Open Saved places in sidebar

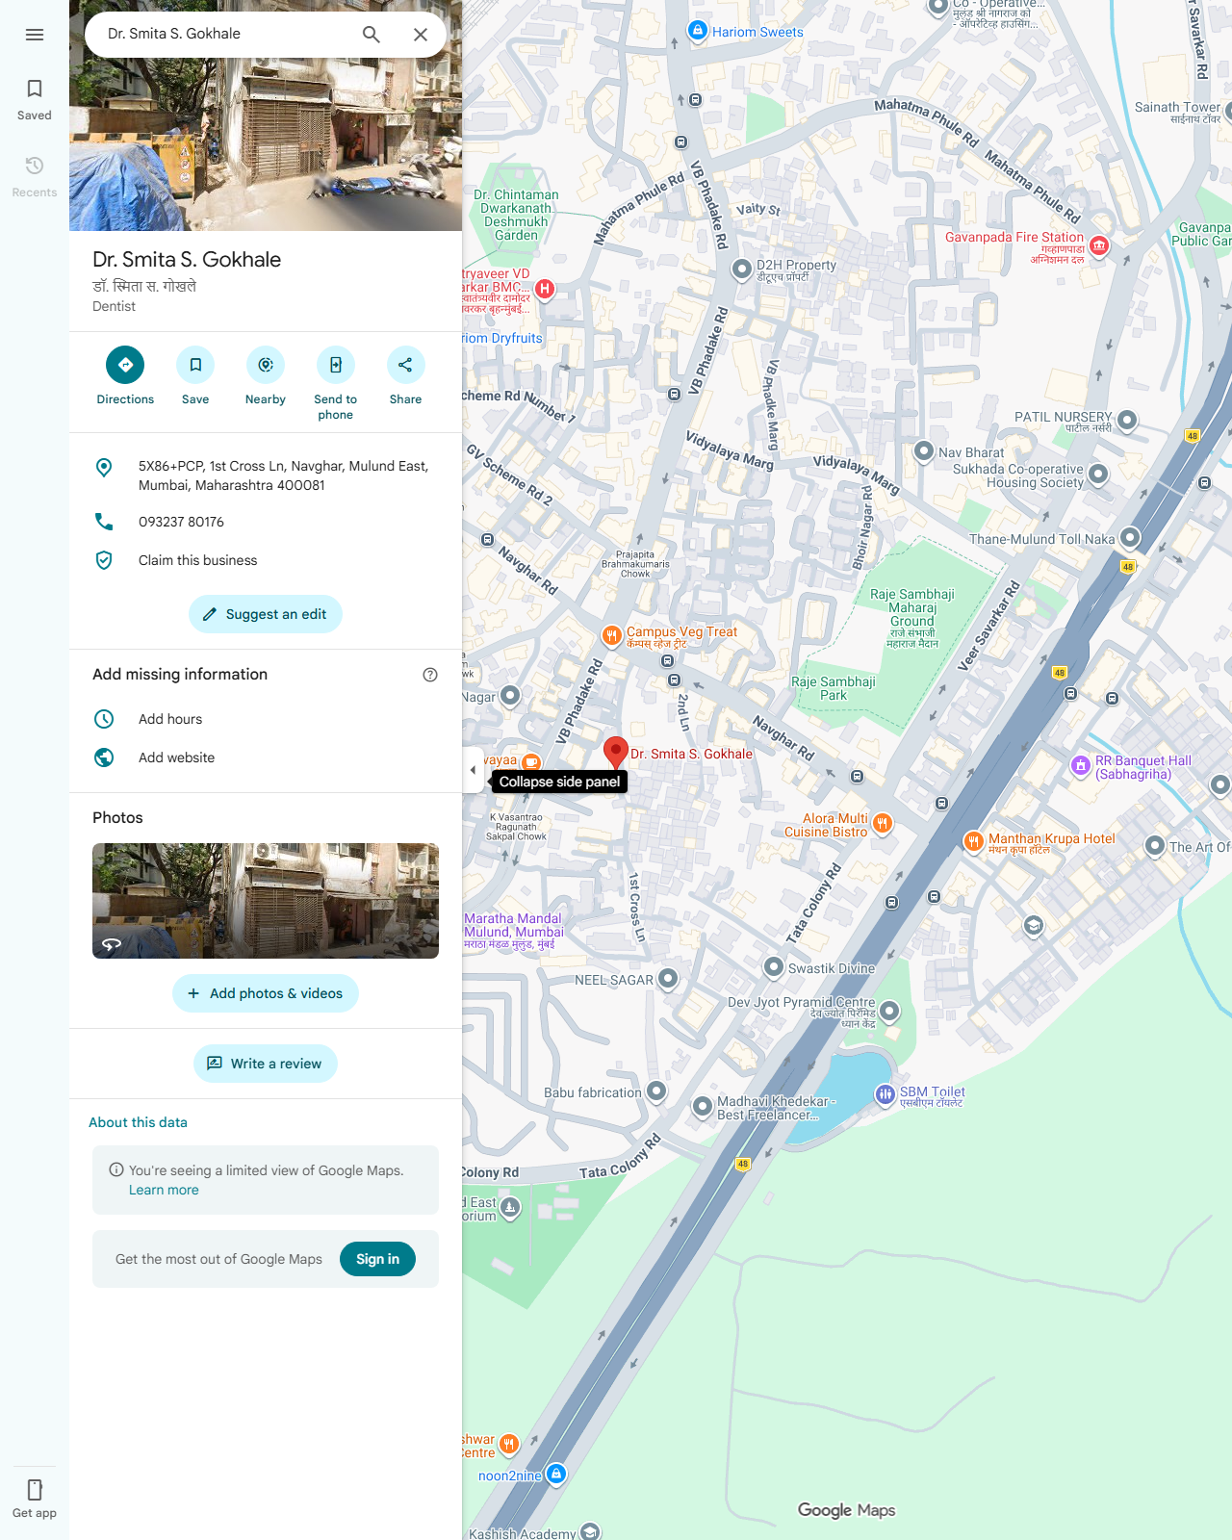pos(35,100)
